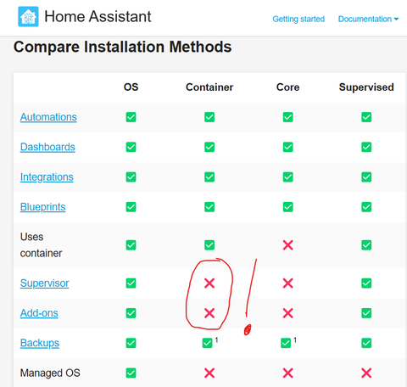Click the green check for OS Automations
Viewport: 407px width, 387px height.
131,117
